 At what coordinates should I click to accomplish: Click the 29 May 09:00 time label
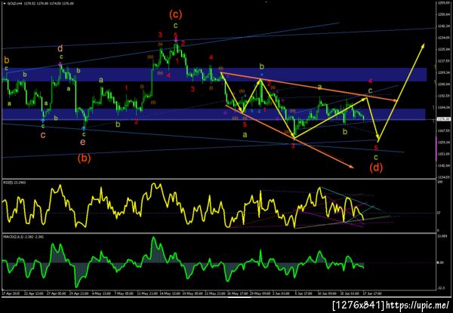(258, 293)
